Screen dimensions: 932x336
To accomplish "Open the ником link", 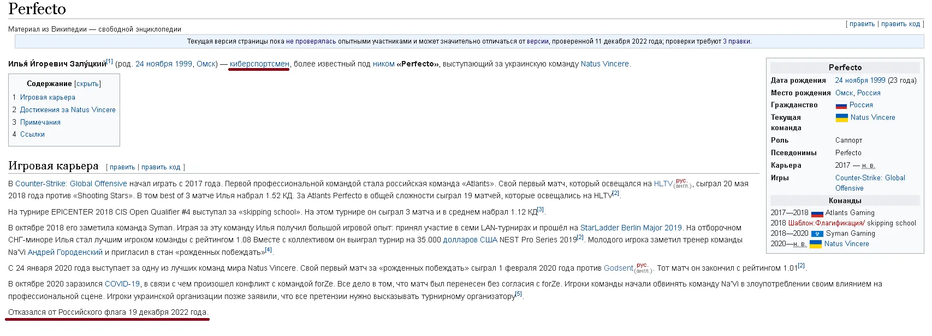I will click(x=384, y=64).
